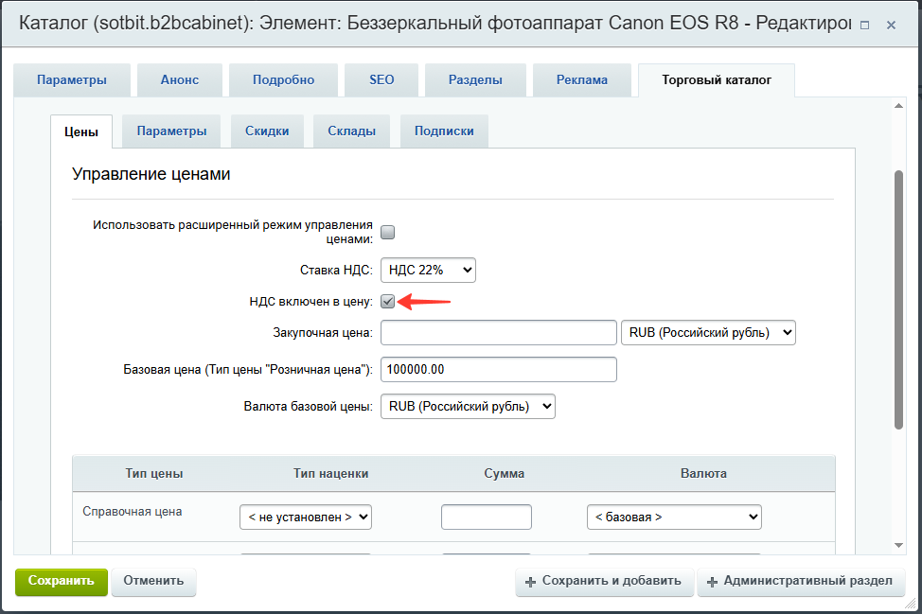
Task: Click the "Тип цены" column header
Action: coord(154,474)
